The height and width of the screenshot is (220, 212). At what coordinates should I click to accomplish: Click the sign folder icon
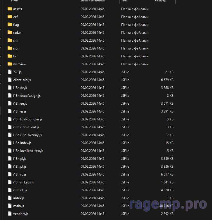[x=10, y=48]
